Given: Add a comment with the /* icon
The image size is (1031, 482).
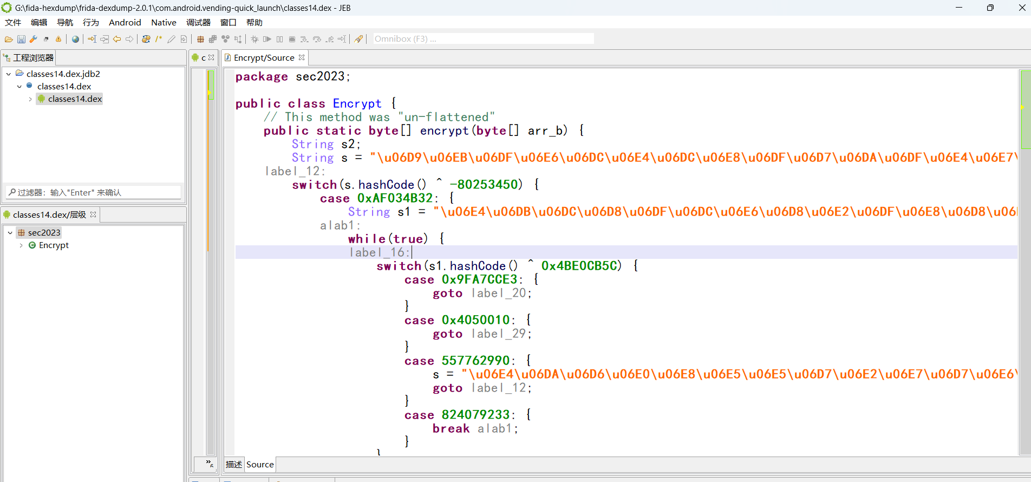Looking at the screenshot, I should [x=159, y=39].
